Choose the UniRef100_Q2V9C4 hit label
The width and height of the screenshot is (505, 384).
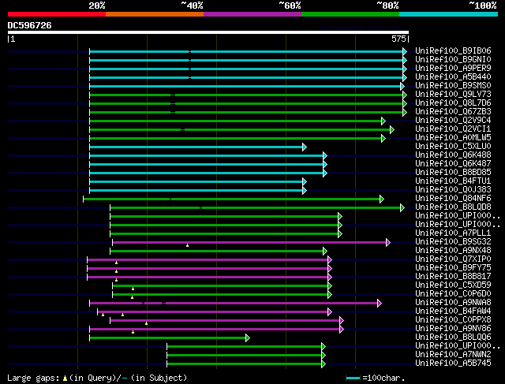(x=453, y=121)
